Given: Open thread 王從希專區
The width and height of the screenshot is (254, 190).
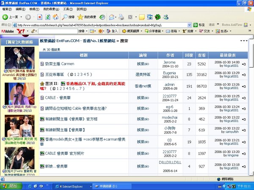Looking at the screenshot, I should pos(55,74).
